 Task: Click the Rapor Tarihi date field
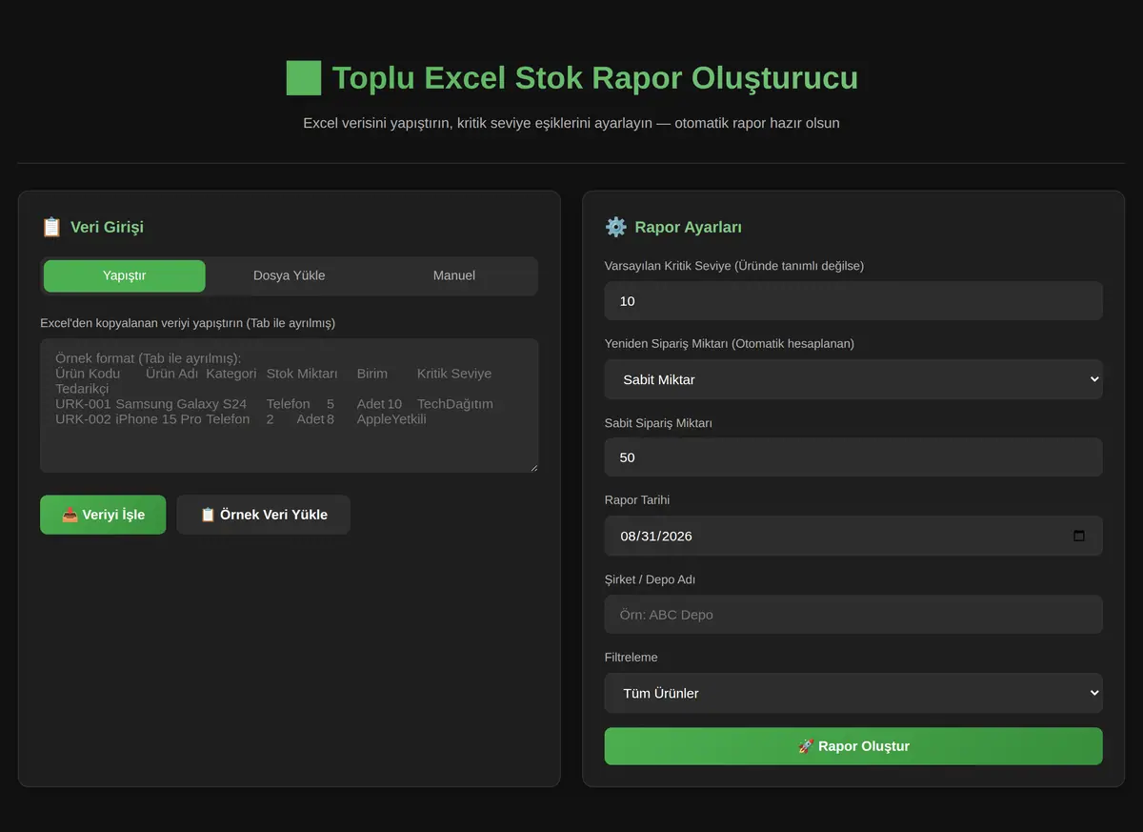coord(853,536)
